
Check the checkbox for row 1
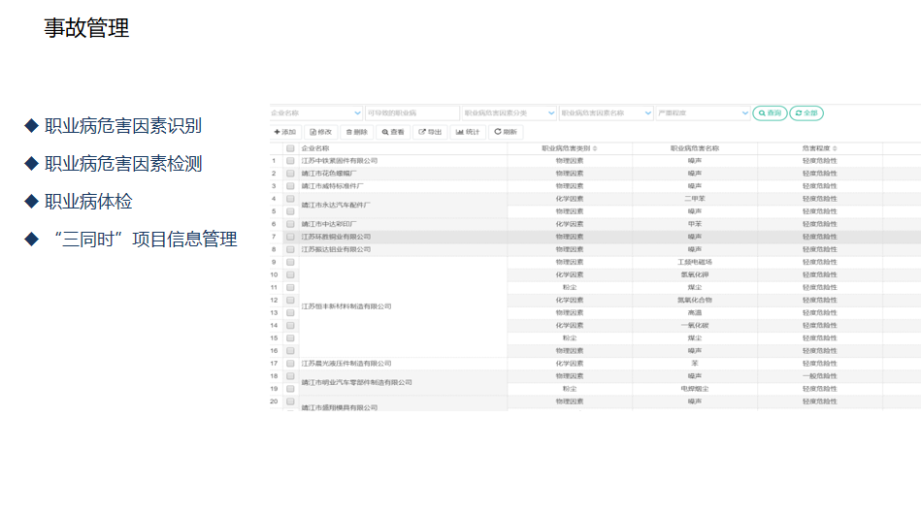(290, 161)
